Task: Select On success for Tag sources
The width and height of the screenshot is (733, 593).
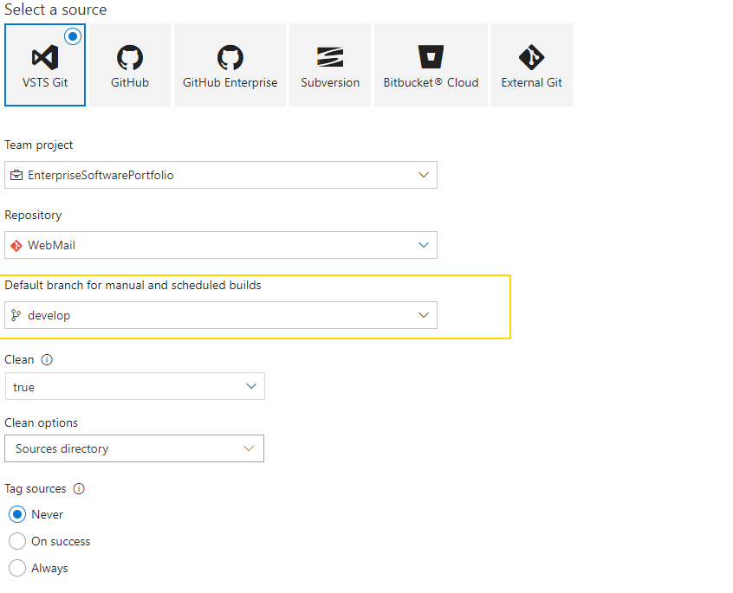Action: pyautogui.click(x=17, y=541)
